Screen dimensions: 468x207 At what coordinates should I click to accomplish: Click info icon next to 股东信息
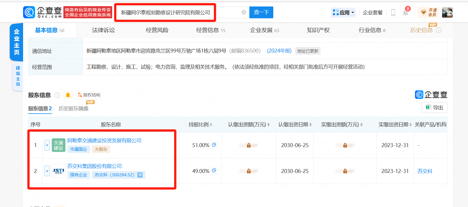click(57, 95)
